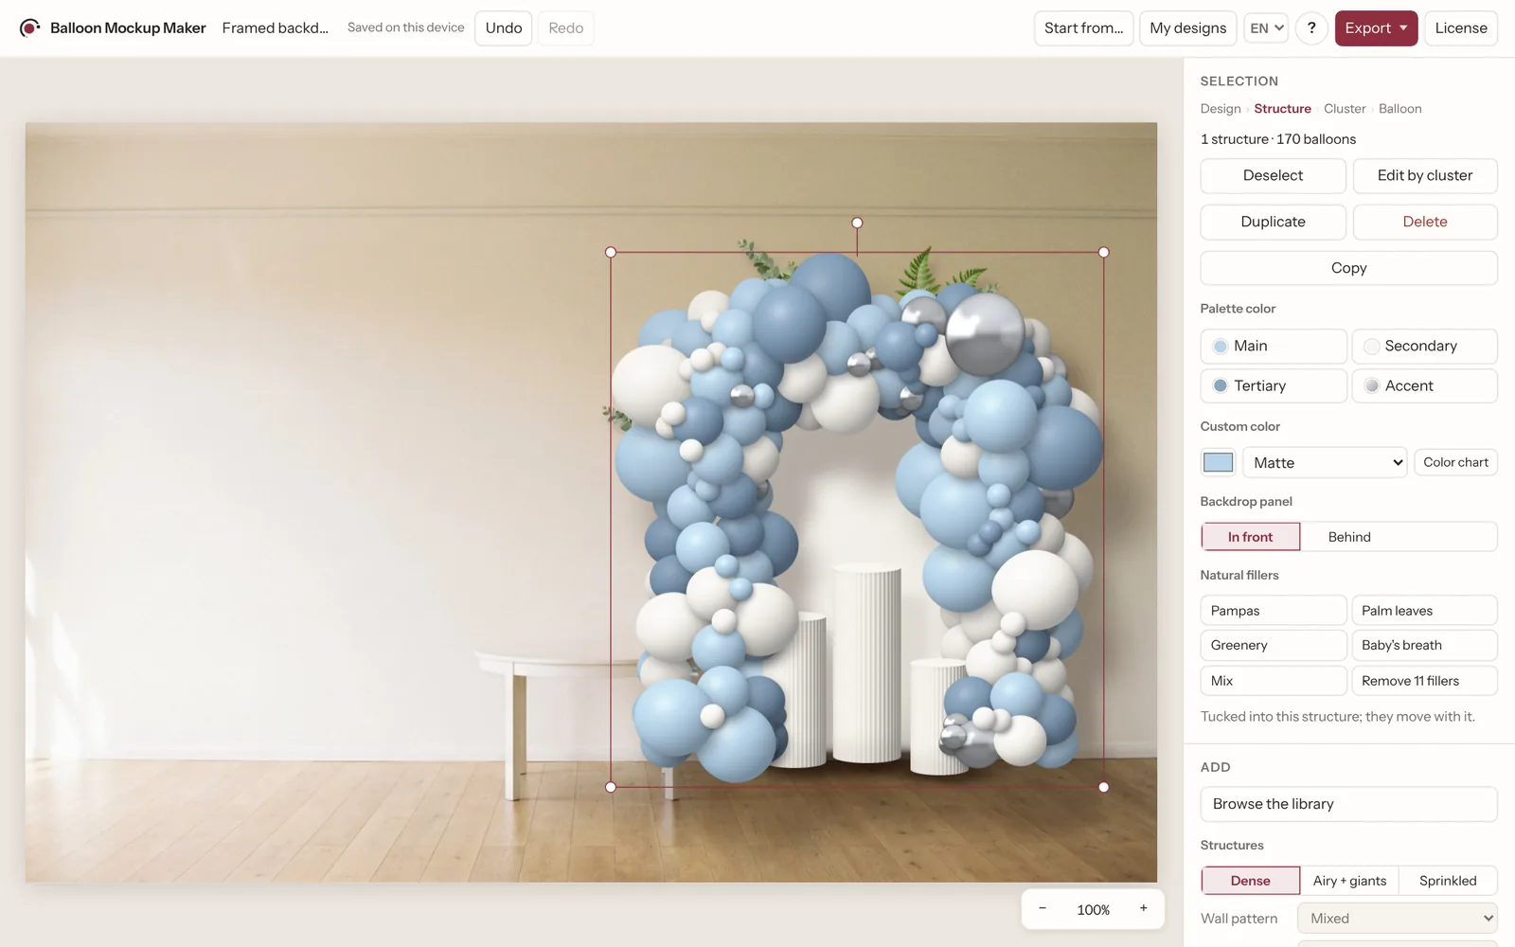Switch to the Design breadcrumb level
Image resolution: width=1515 pixels, height=947 pixels.
[x=1221, y=109]
